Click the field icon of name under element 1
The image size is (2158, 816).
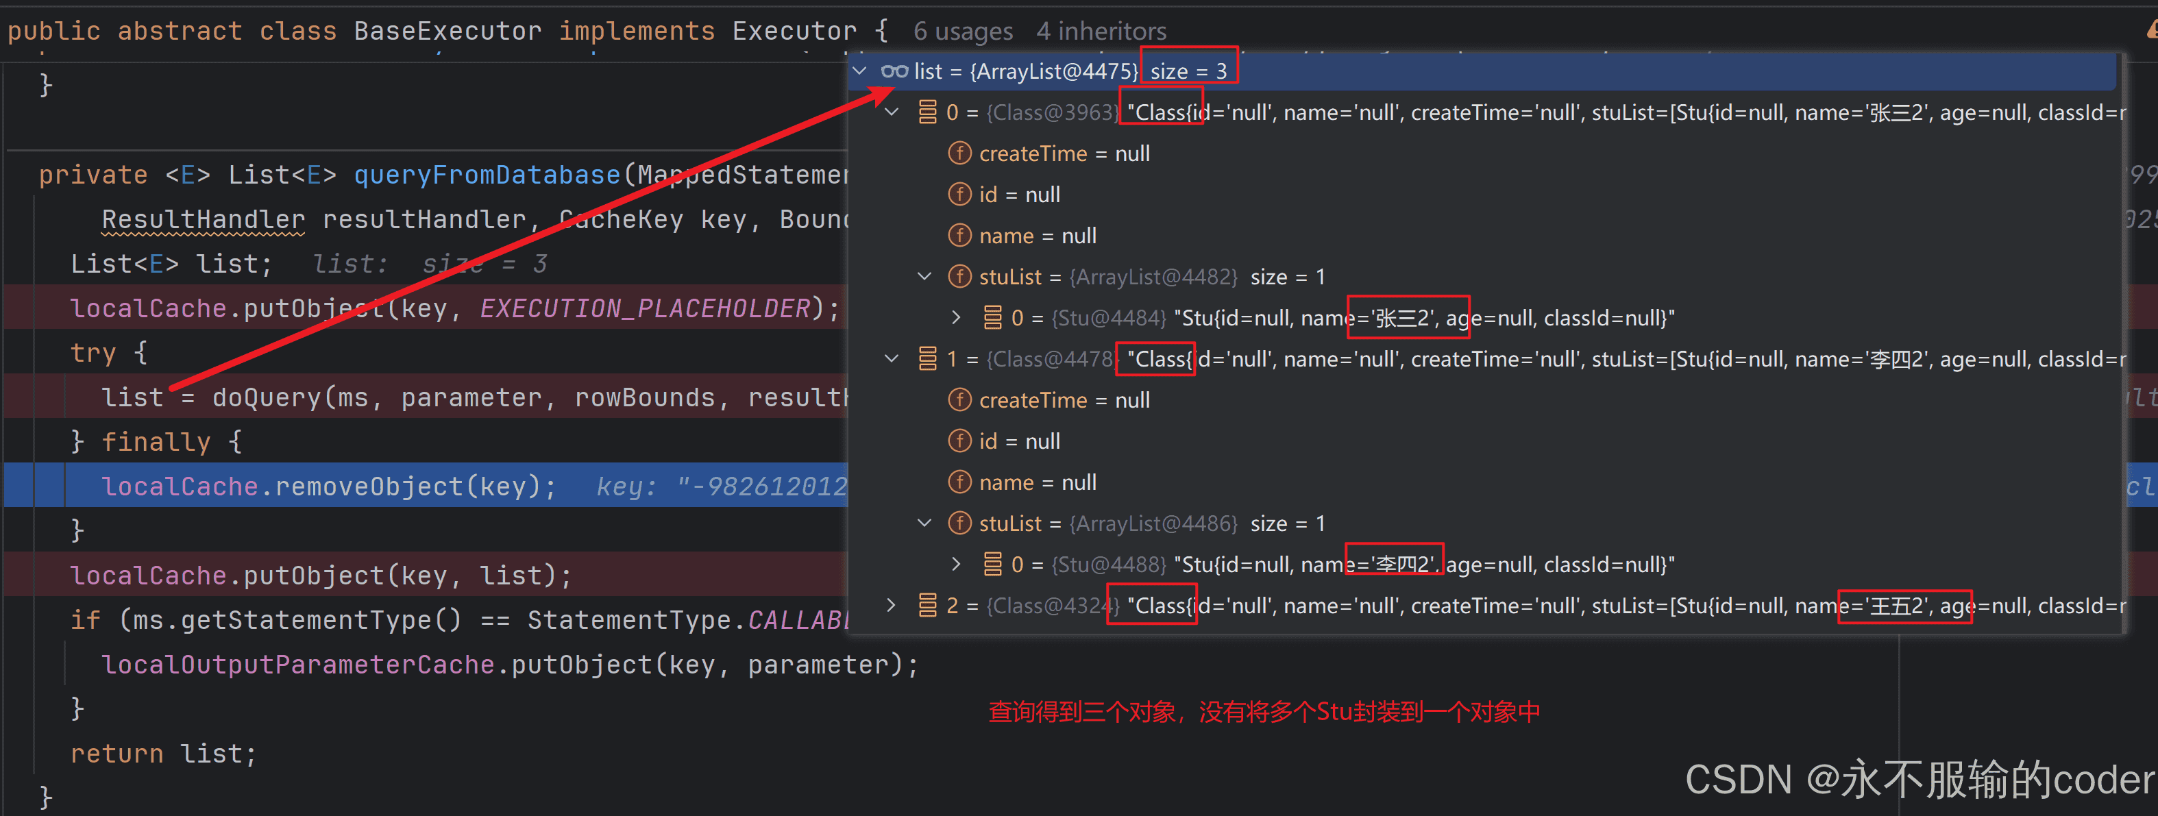pos(959,482)
